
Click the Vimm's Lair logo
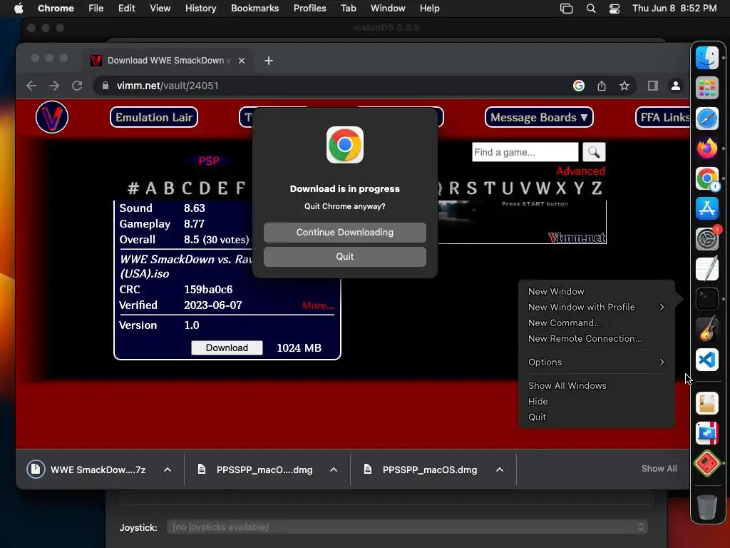51,117
